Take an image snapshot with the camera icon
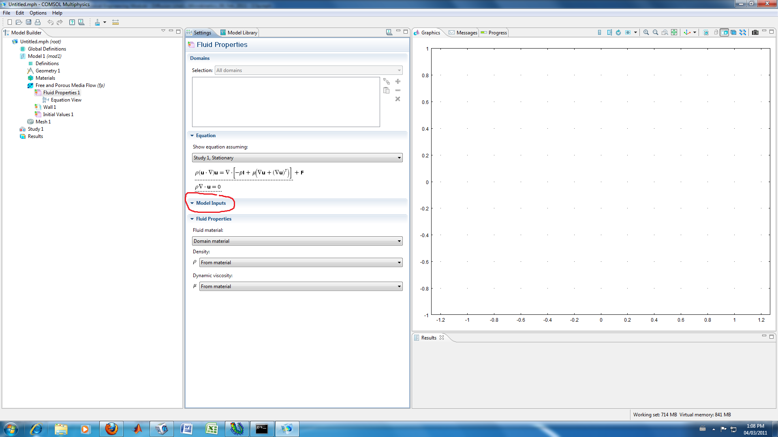778x437 pixels. (755, 32)
